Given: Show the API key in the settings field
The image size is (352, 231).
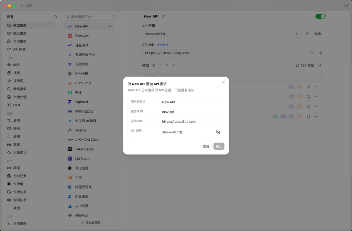Looking at the screenshot, I should (x=297, y=34).
